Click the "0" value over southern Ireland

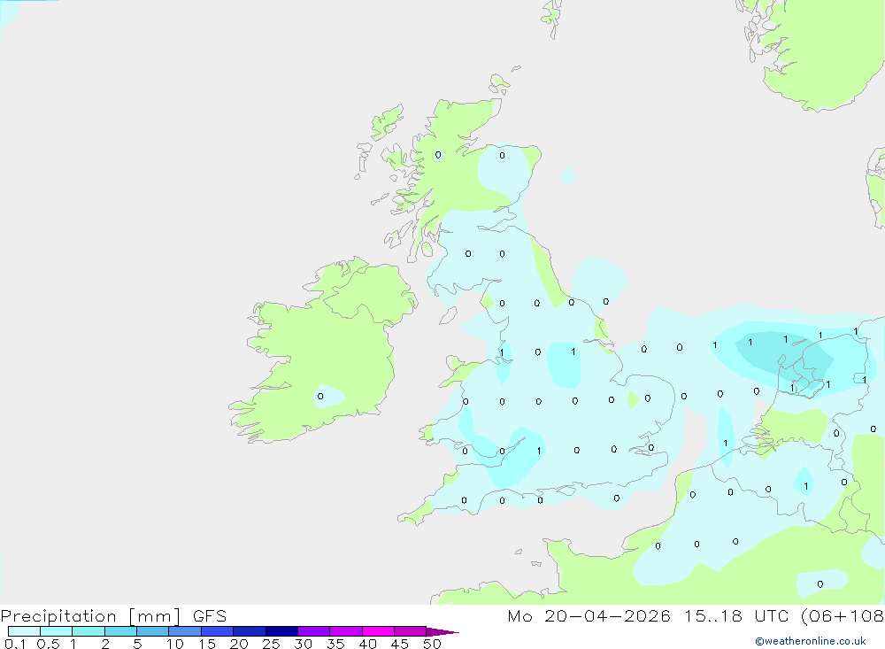(320, 396)
